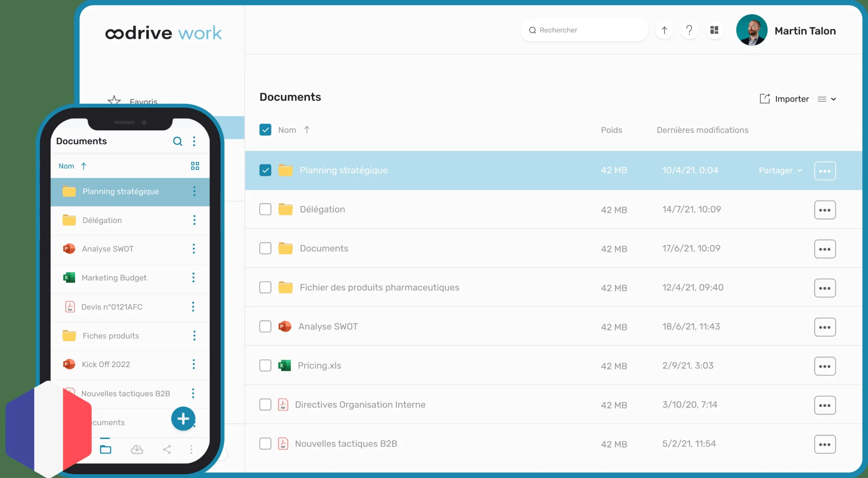Screen dimensions: 868x478
Task: Expand the Partager dropdown on Planning stratégique
Action: tap(781, 171)
